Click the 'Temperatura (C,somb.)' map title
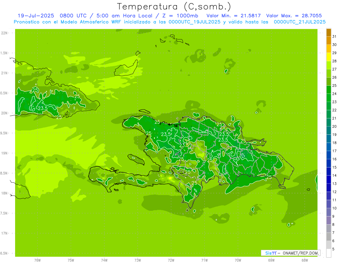This screenshot has height=264, width=342. click(174, 7)
